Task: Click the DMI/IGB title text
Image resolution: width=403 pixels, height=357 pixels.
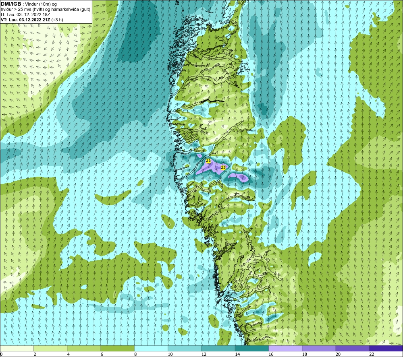Action: coord(11,4)
